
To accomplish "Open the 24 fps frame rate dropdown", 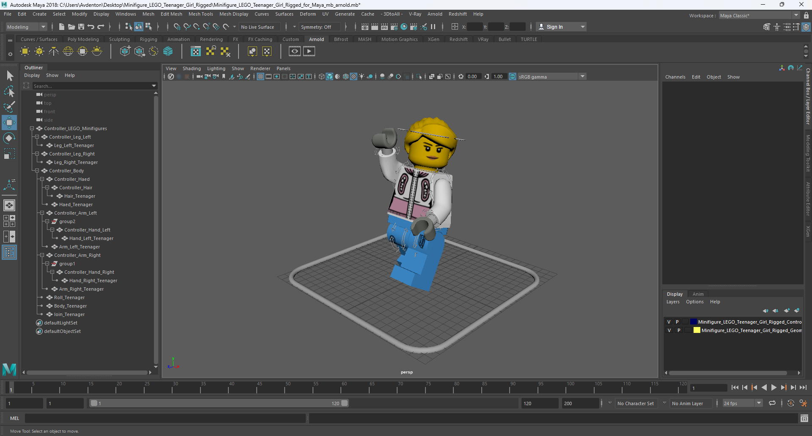I will pyautogui.click(x=742, y=403).
